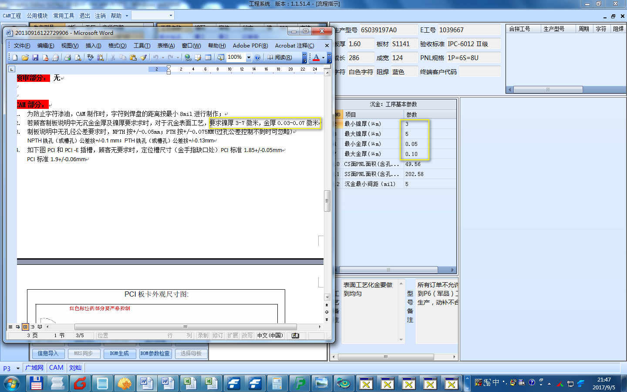Viewport: 627px width, 392px height.
Task: Open the font color dropdown arrow
Action: click(x=323, y=57)
